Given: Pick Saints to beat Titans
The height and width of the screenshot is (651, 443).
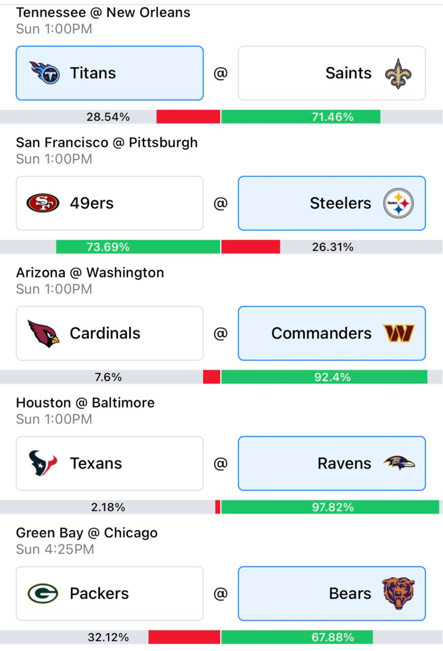Looking at the screenshot, I should pyautogui.click(x=332, y=73).
